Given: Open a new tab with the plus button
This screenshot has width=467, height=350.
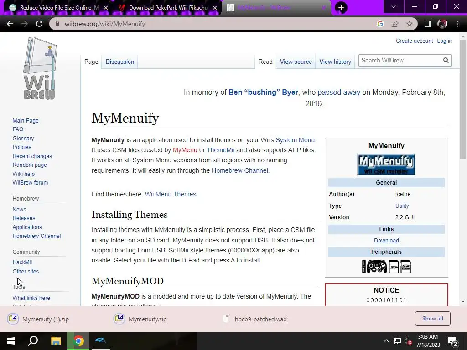Looking at the screenshot, I should point(341,8).
